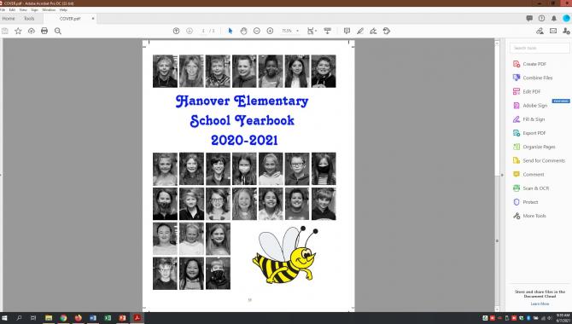This screenshot has height=324, width=572.
Task: Open the blue account profile avatar
Action: click(x=566, y=18)
